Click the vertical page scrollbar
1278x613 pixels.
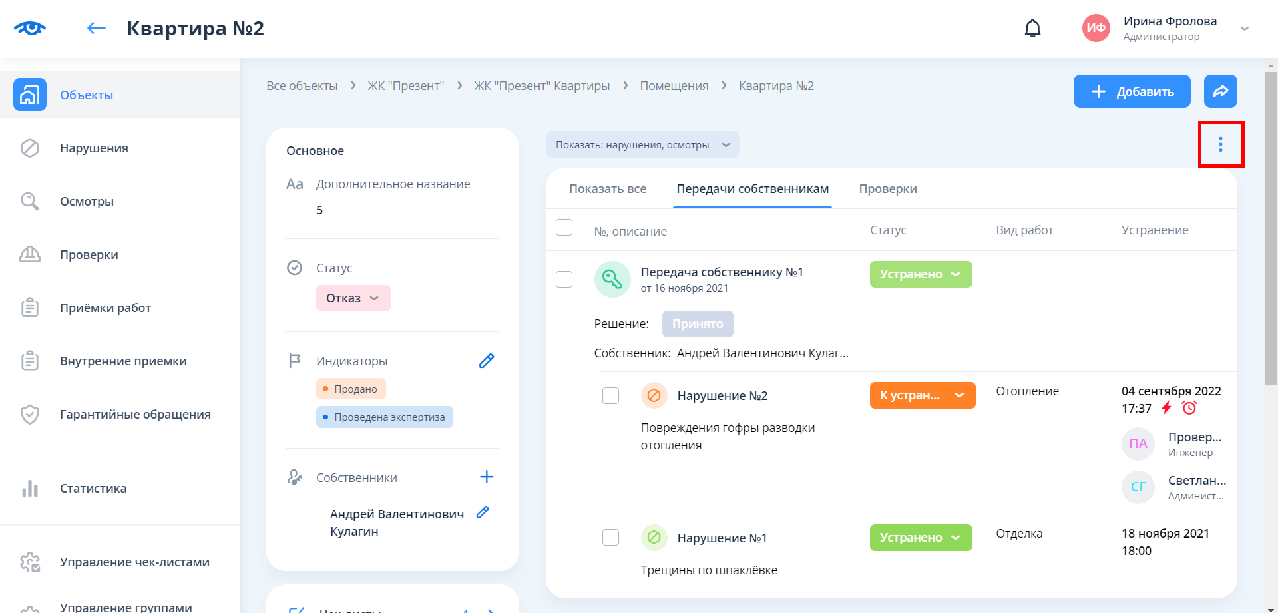click(1271, 226)
